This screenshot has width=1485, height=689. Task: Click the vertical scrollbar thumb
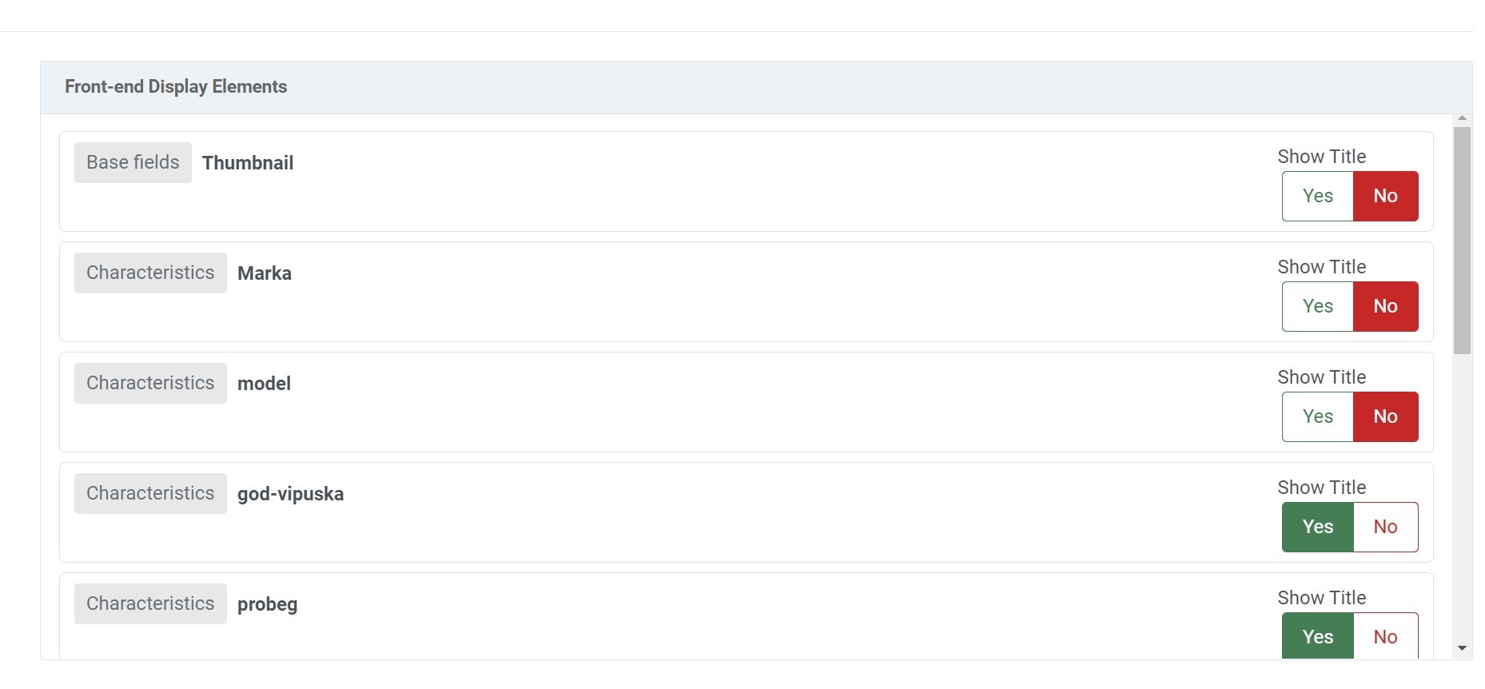click(1462, 240)
